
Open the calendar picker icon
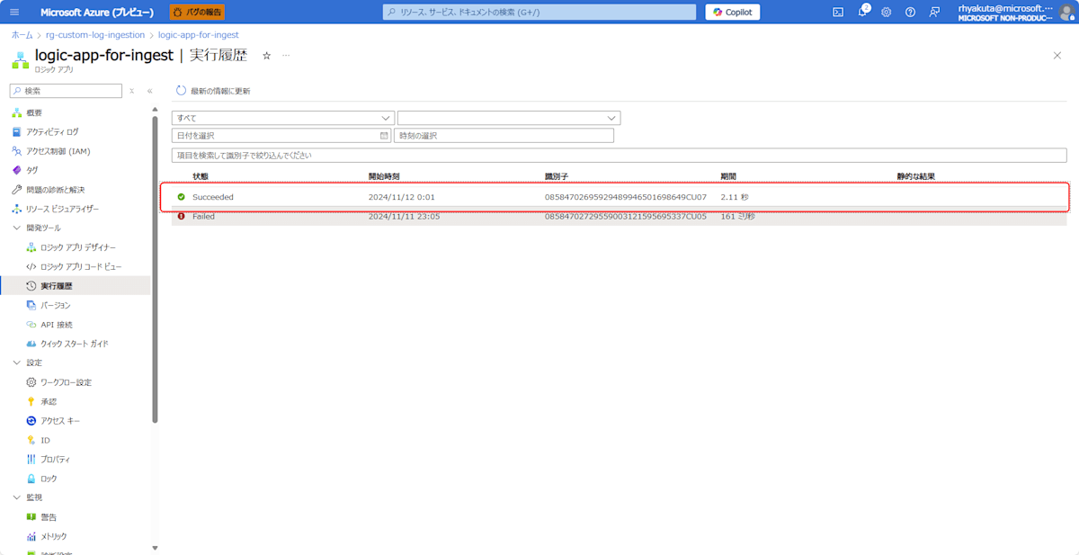(384, 135)
